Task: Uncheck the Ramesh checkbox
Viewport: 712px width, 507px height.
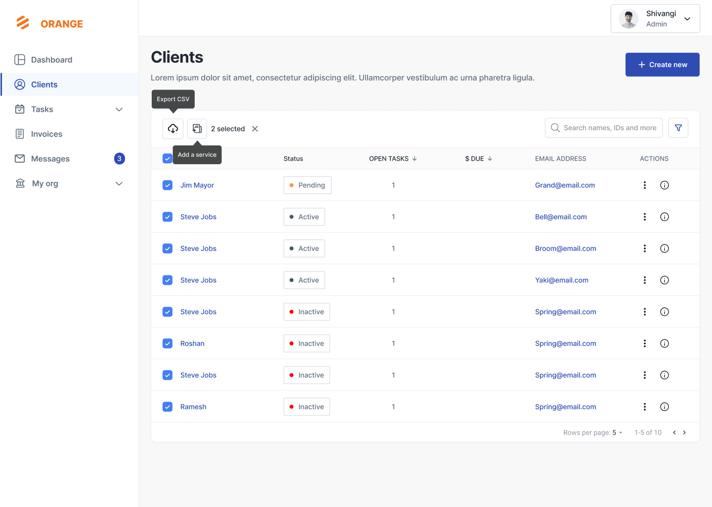Action: coord(168,407)
